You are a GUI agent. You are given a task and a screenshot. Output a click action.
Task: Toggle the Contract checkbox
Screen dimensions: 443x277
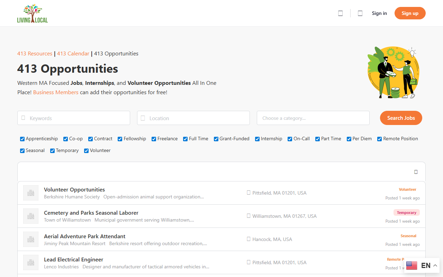[91, 139]
